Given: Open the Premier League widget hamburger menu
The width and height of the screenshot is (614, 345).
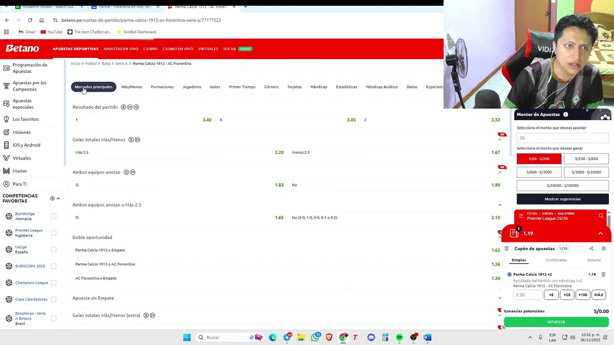Looking at the screenshot, I should tap(521, 216).
